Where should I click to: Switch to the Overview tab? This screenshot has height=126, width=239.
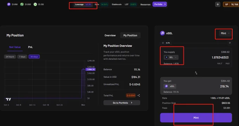(110, 35)
